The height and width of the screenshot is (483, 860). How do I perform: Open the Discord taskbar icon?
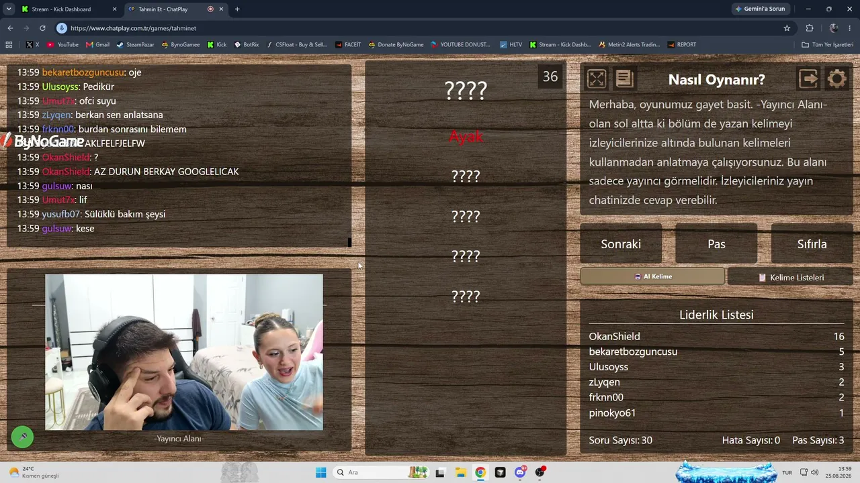pos(520,472)
